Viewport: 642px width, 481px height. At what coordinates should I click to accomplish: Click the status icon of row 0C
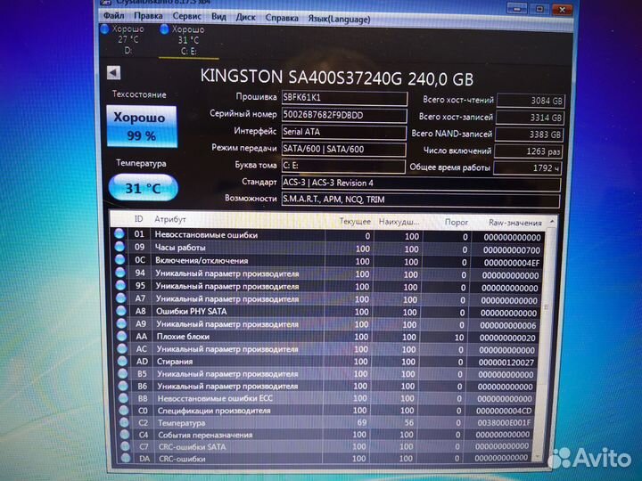pos(120,259)
